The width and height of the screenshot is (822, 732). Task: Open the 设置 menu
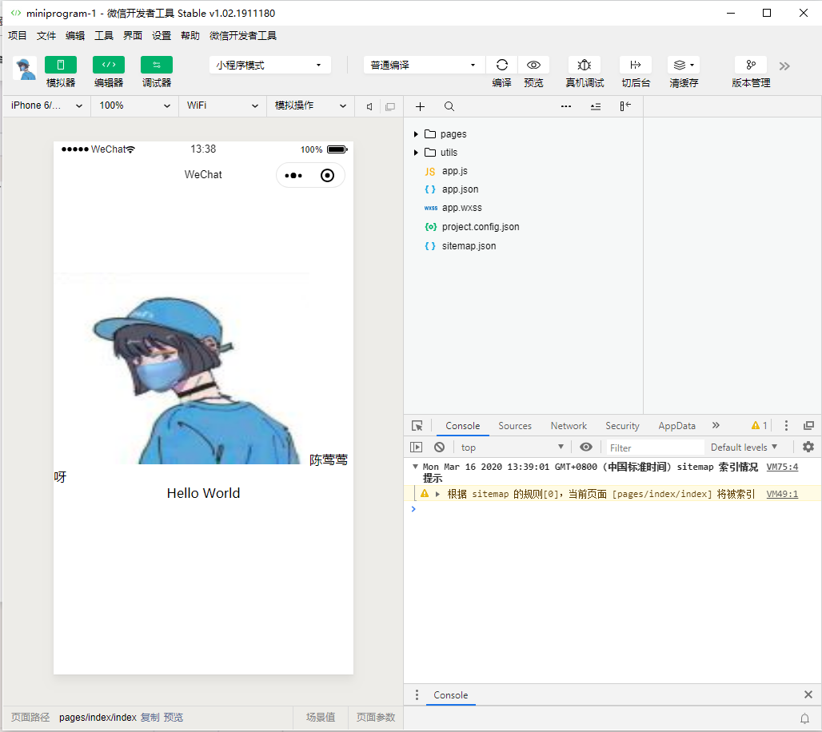point(162,36)
